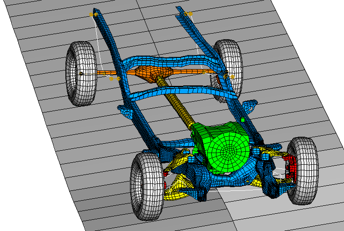Select the front left wheel tire

[x=146, y=186]
